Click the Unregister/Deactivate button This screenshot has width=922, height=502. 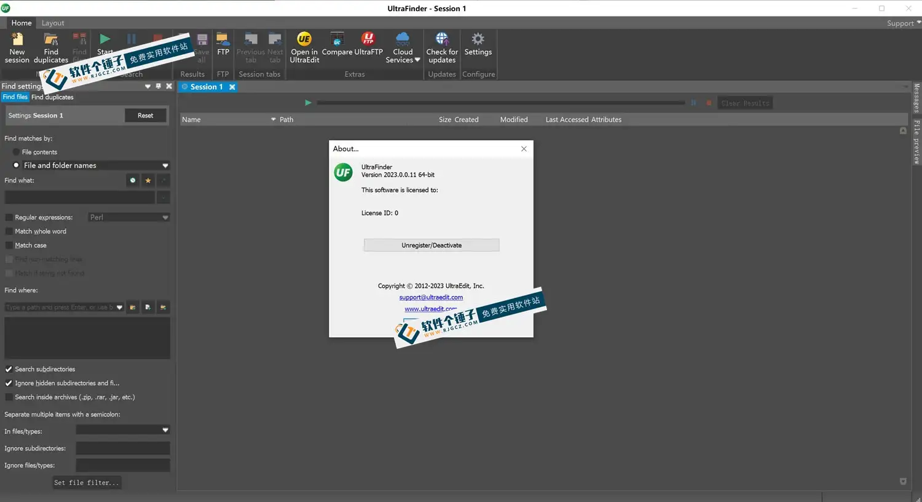click(431, 245)
